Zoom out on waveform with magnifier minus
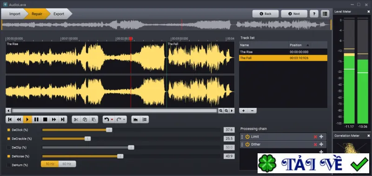 pyautogui.click(x=226, y=111)
